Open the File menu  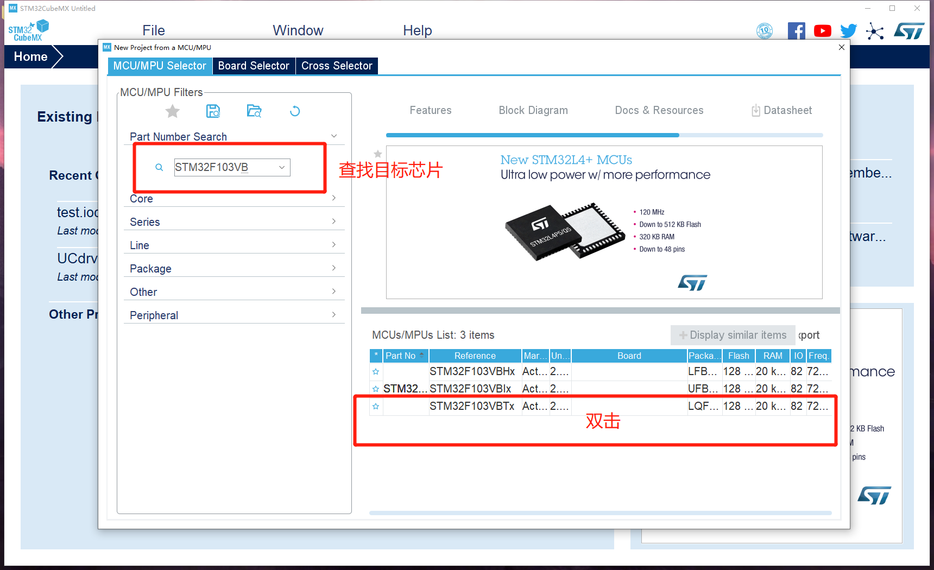(154, 30)
